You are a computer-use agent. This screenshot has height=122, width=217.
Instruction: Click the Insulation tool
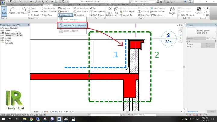click(79, 15)
